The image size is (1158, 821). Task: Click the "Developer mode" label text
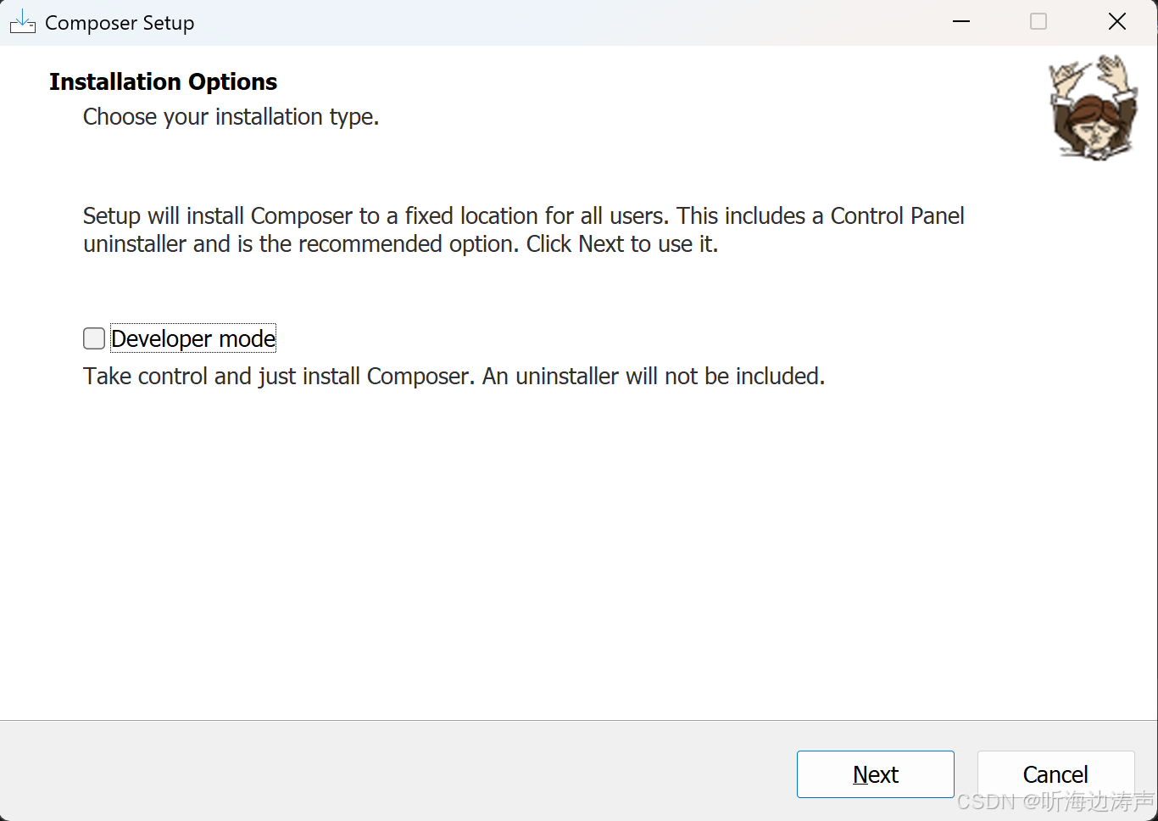click(193, 338)
